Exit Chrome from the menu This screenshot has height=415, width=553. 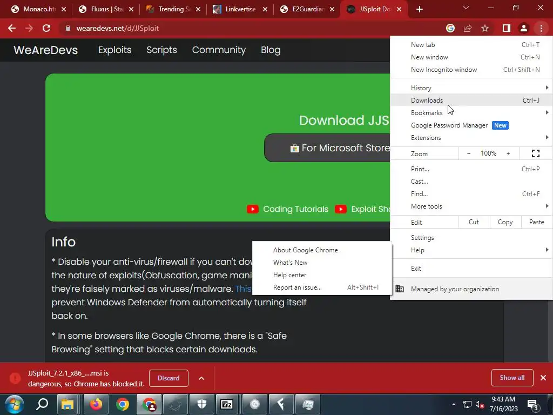471,268
